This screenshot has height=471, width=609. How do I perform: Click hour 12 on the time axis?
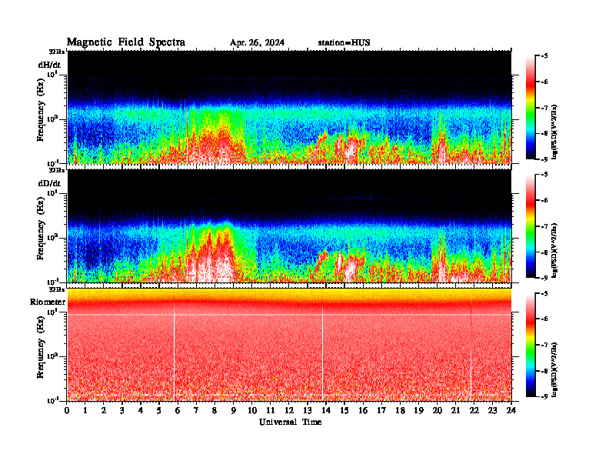coord(289,410)
